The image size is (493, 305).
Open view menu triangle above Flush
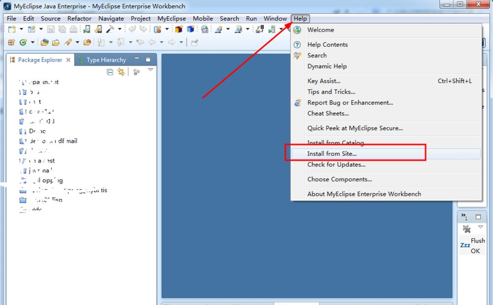click(480, 227)
